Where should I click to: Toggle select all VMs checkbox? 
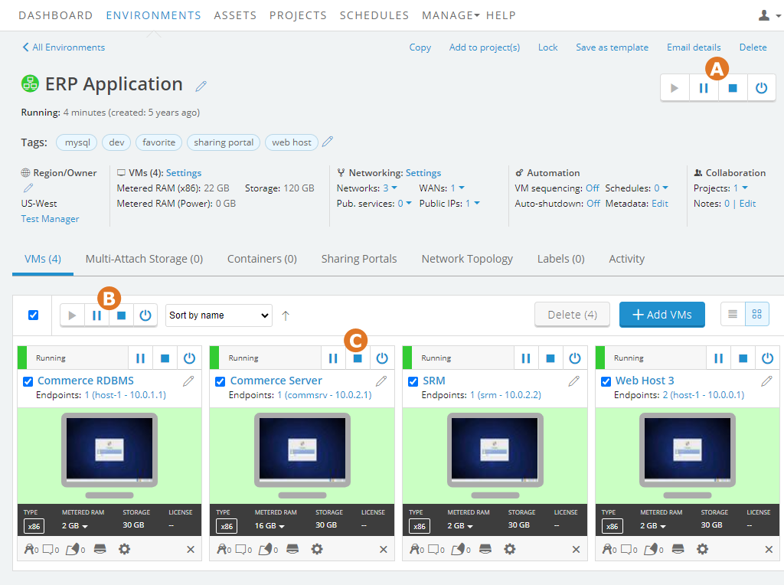(33, 315)
